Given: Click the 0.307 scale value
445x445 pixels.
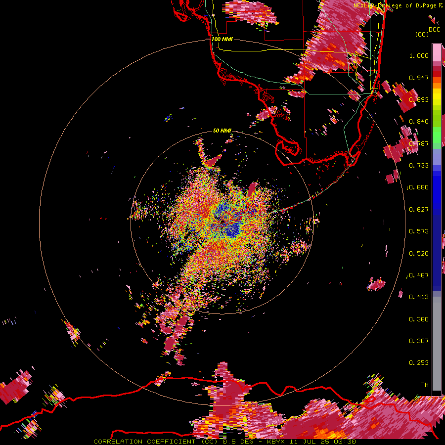Looking at the screenshot, I should (419, 341).
